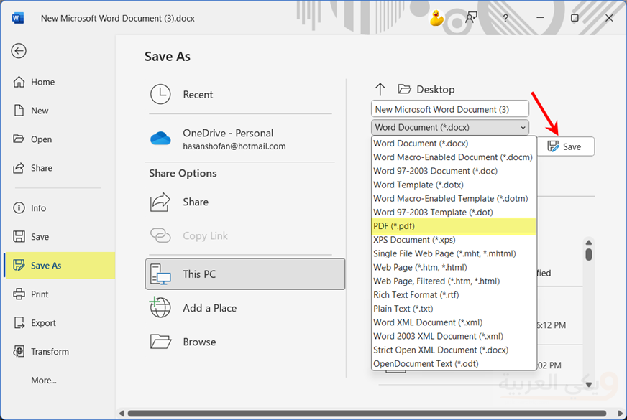The height and width of the screenshot is (420, 627).
Task: Choose Word 97-2003 Template (*.dot)
Action: [454, 213]
